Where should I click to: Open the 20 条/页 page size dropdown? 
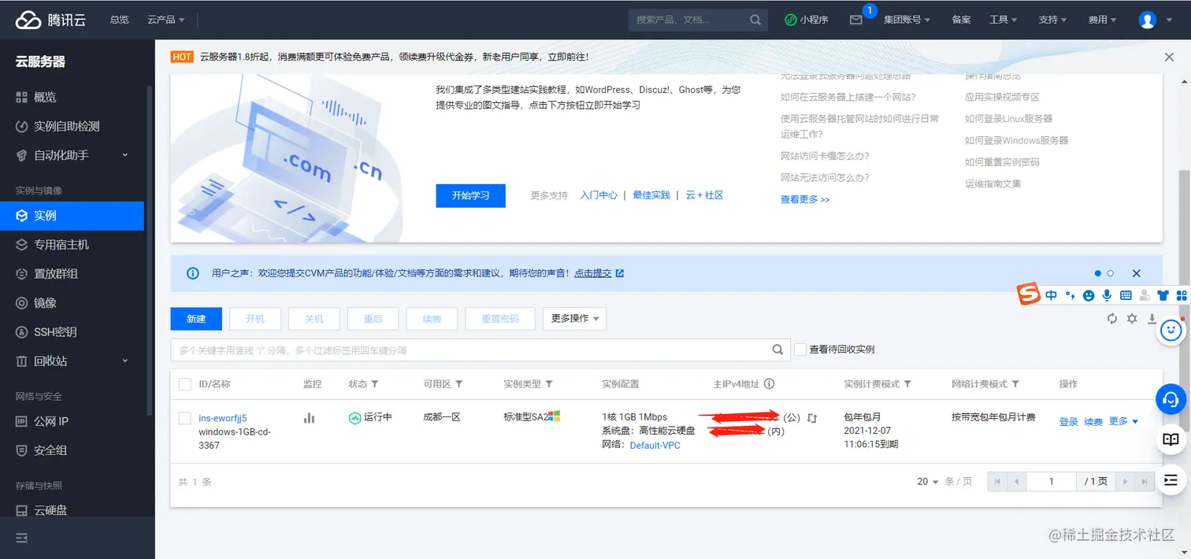[927, 481]
